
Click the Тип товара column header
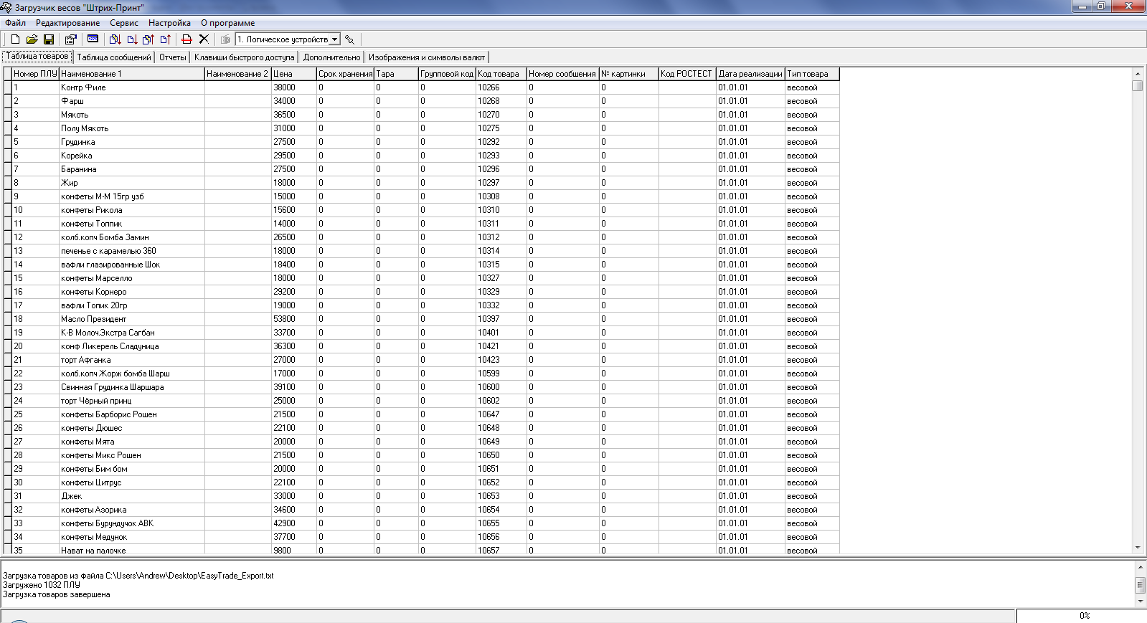click(x=812, y=74)
